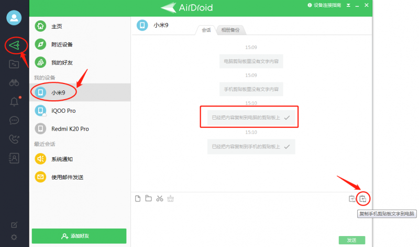Open the settings gear icon

tap(14, 237)
